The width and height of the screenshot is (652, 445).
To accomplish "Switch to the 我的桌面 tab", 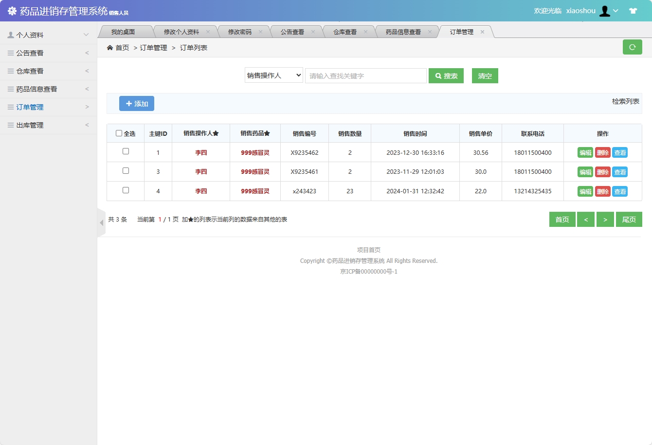I will (126, 31).
